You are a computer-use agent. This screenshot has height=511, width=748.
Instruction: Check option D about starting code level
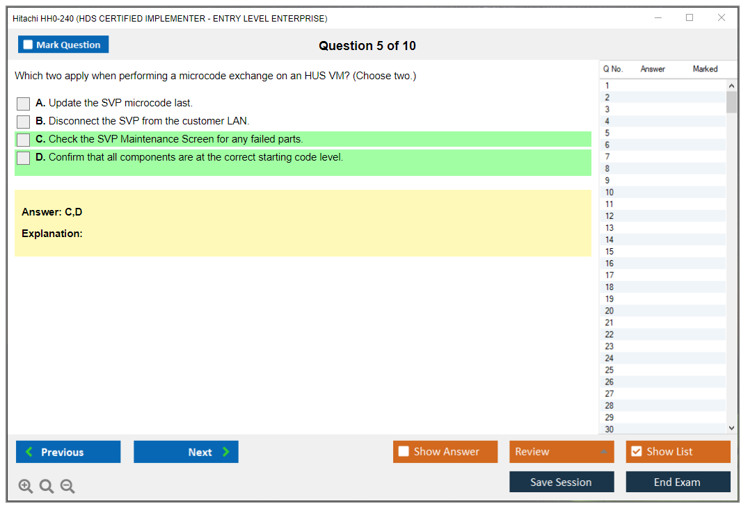click(x=24, y=158)
